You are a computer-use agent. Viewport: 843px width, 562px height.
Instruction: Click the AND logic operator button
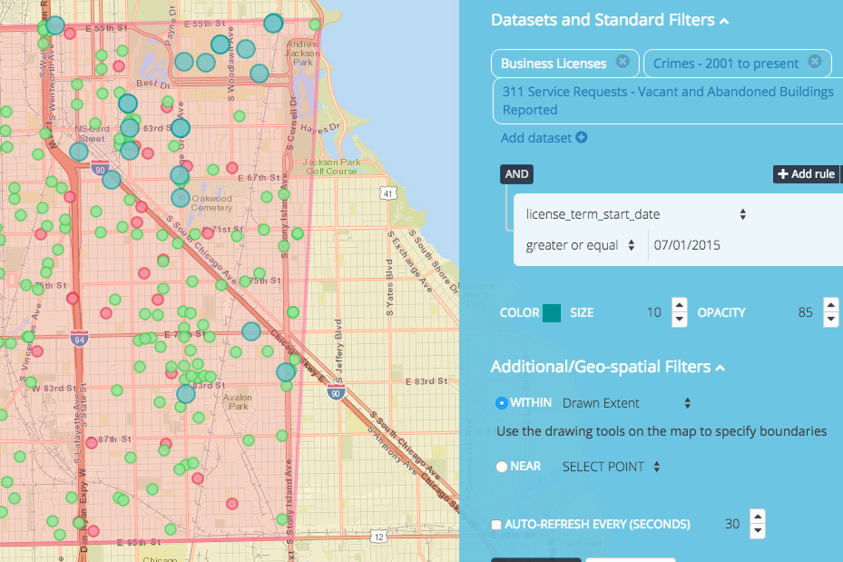[x=516, y=174]
